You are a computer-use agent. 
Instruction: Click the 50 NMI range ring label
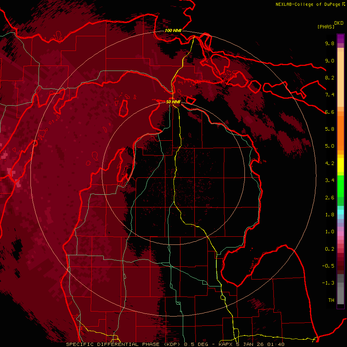coord(173,102)
